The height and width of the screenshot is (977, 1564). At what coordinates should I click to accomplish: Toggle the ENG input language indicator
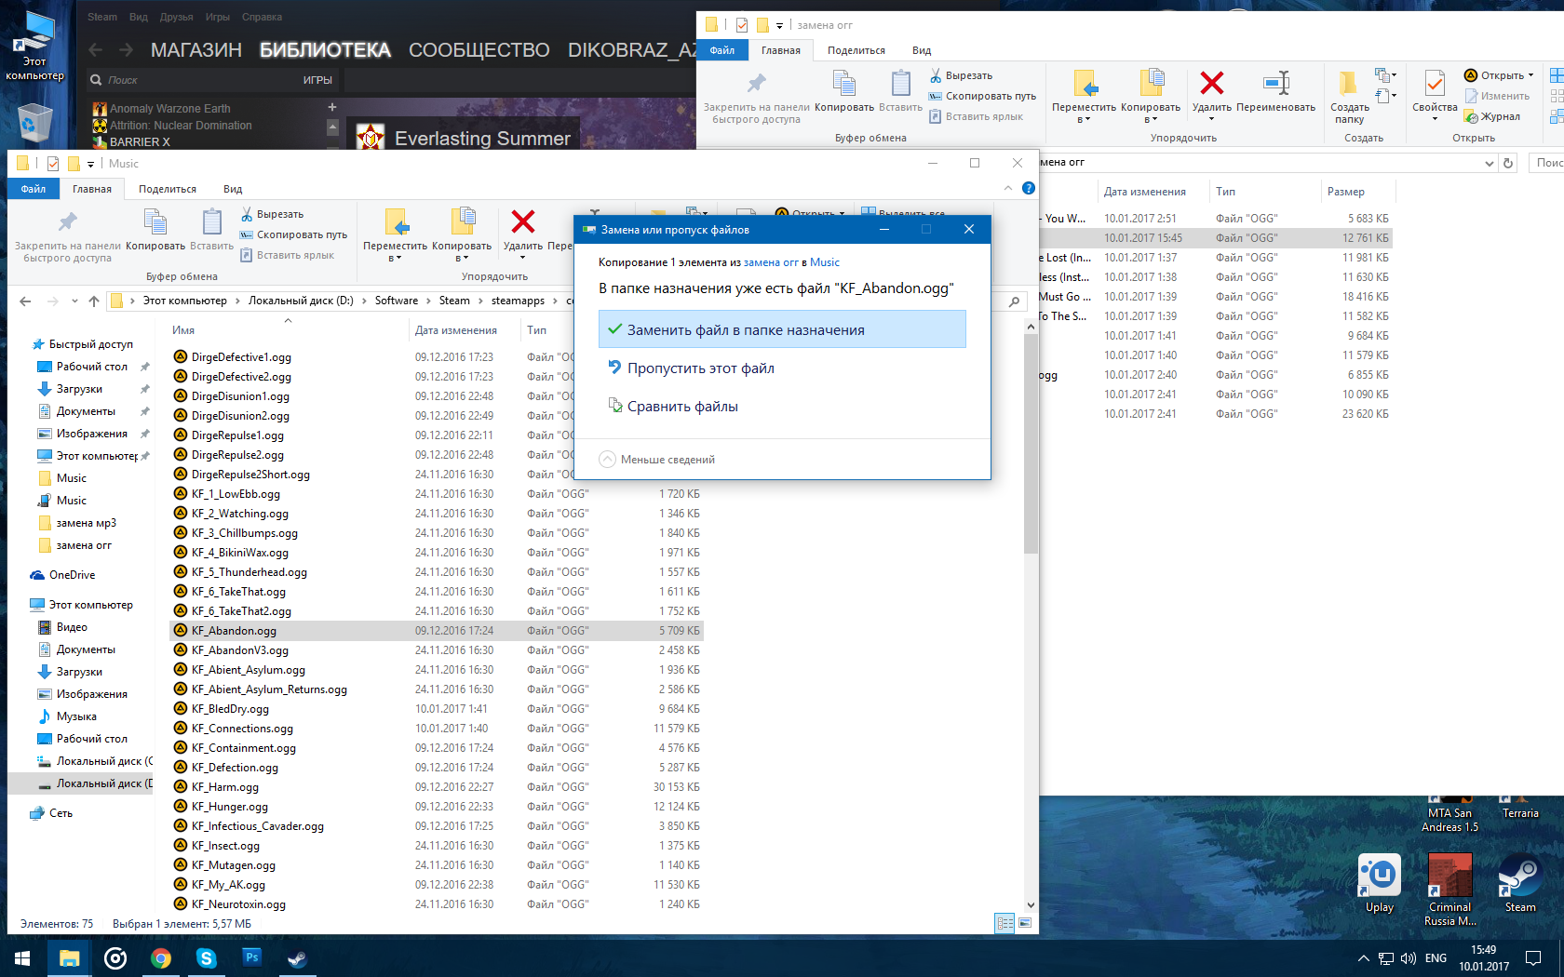1436,957
